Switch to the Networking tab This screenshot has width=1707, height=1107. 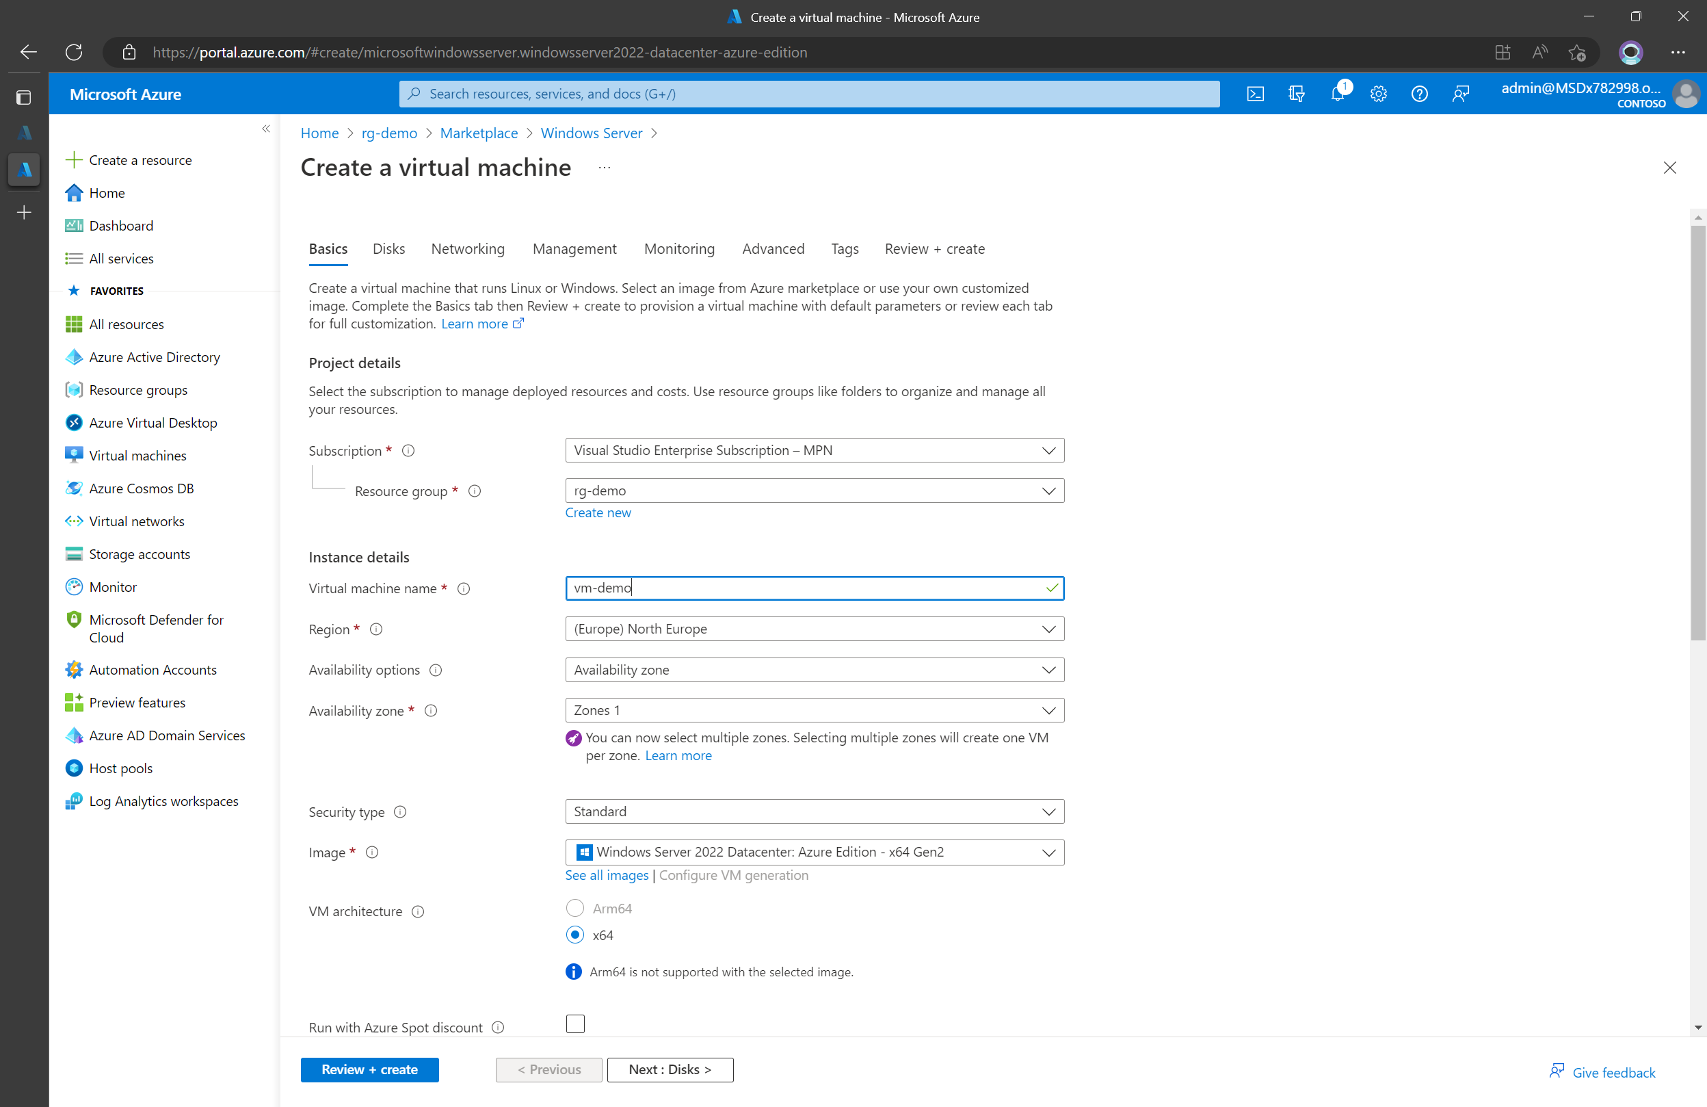pyautogui.click(x=468, y=249)
